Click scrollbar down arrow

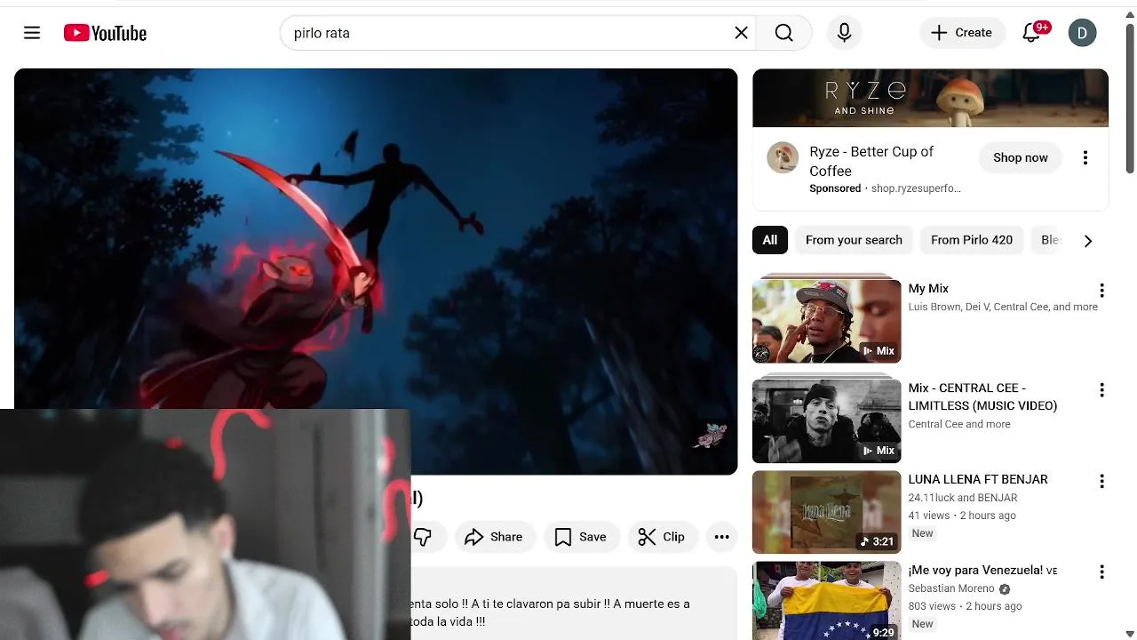[1130, 633]
